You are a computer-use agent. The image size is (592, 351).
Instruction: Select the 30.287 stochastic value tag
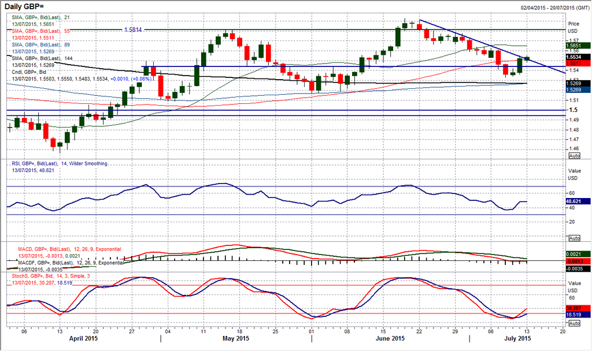click(578, 308)
